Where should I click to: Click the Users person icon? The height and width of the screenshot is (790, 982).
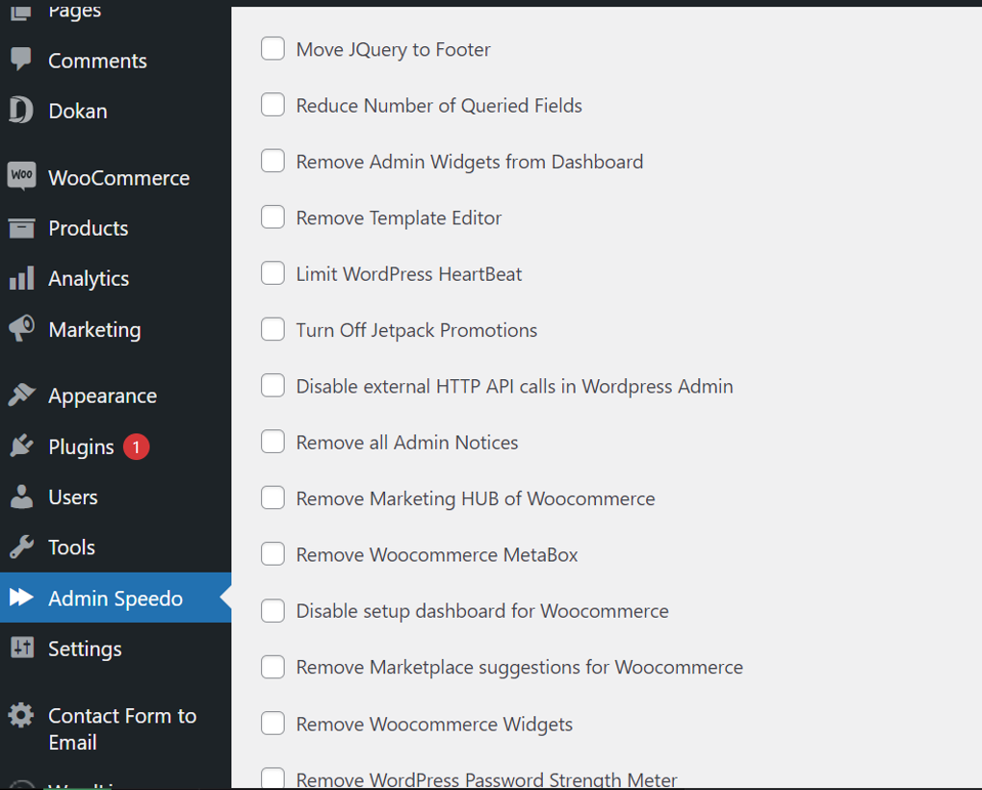[22, 497]
